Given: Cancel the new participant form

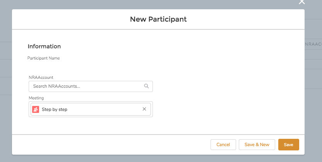Looking at the screenshot, I should (223, 145).
